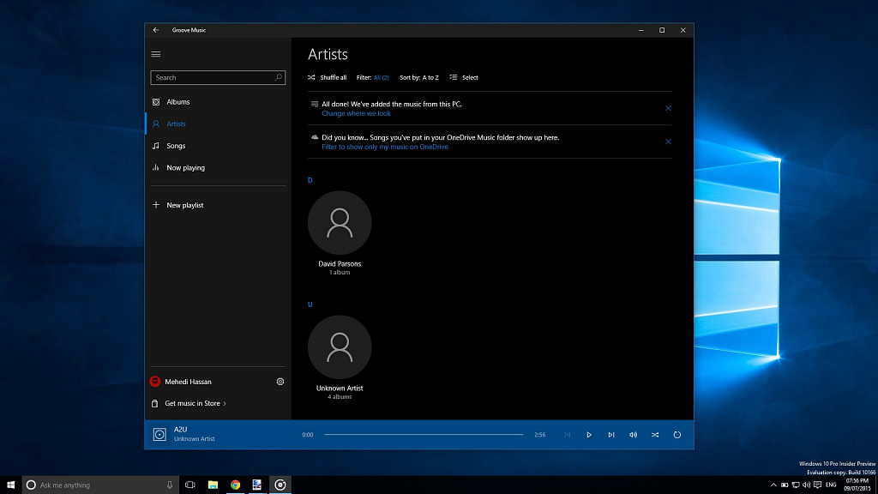878x494 pixels.
Task: Enter Select mode for artists
Action: click(x=464, y=77)
